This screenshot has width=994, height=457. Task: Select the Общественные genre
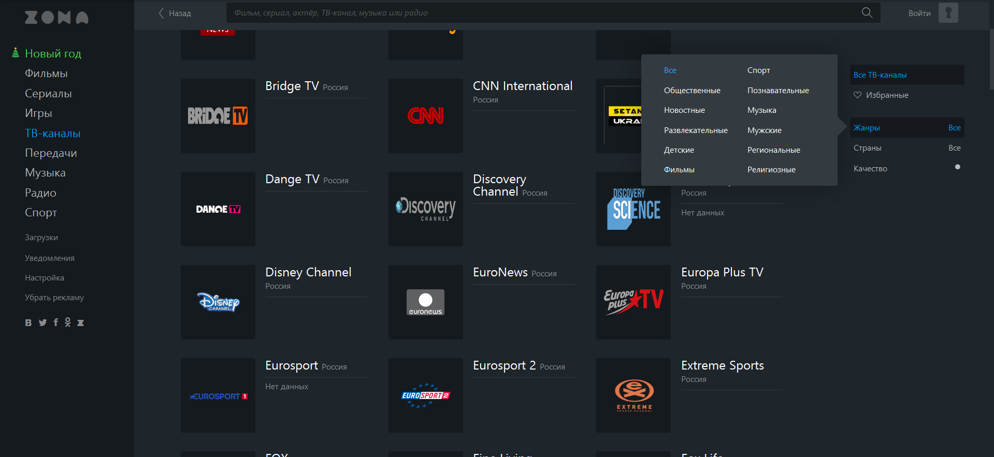pos(692,91)
